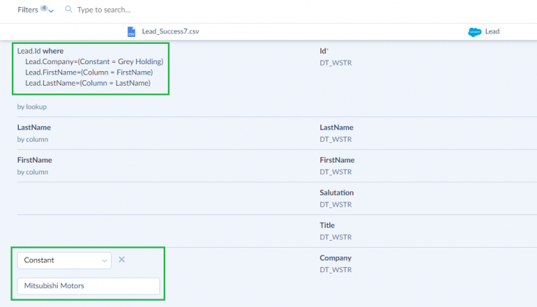
Task: Select the source FirstName column mapping
Action: pyautogui.click(x=35, y=160)
